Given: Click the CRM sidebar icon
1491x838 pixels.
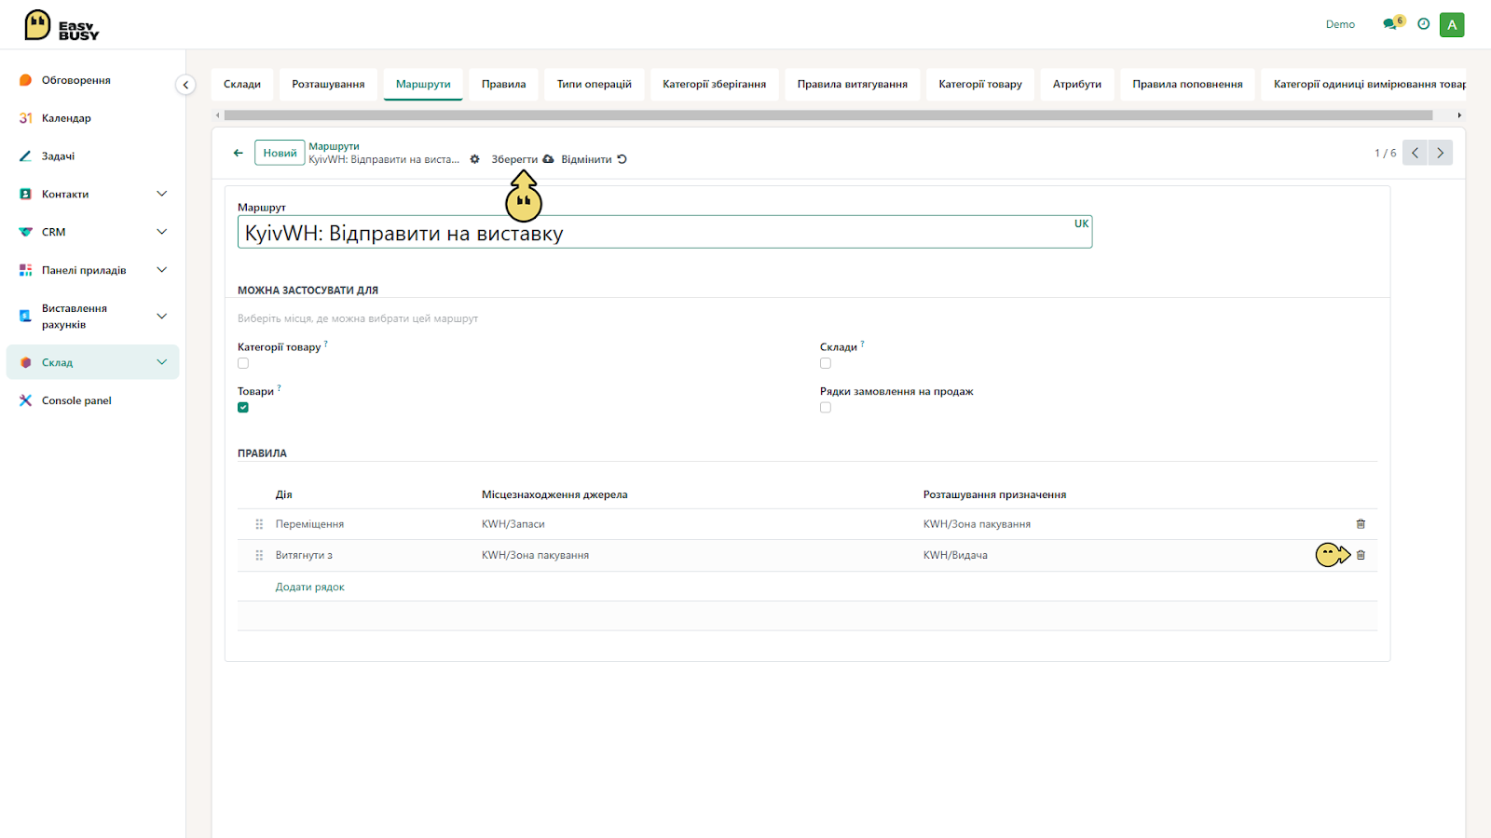Looking at the screenshot, I should coord(26,232).
